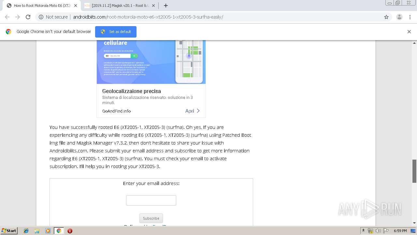Visit the GoAndFind.info ad link
Image resolution: width=417 pixels, height=235 pixels.
(116, 111)
